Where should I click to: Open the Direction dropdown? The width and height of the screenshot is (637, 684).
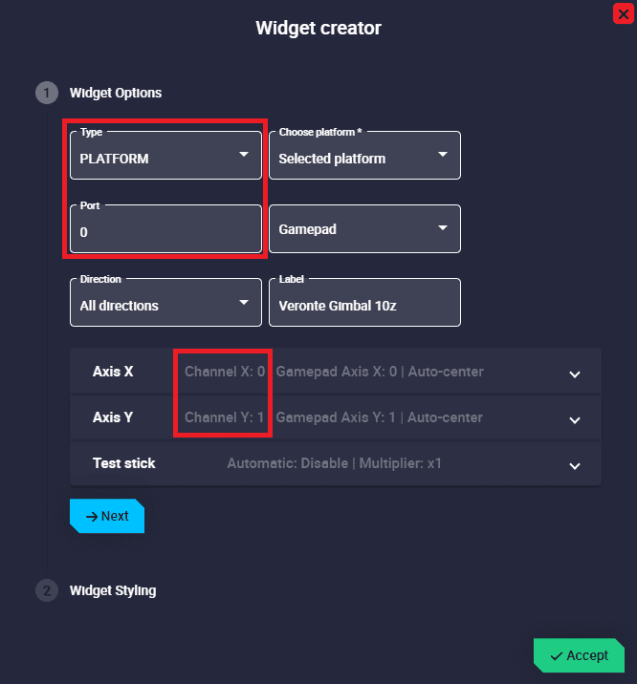tap(165, 305)
